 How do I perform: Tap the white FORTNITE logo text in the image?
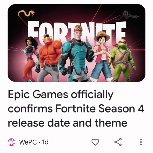77,32
